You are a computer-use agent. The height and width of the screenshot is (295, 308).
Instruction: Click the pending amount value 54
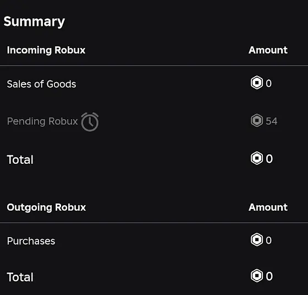(272, 121)
